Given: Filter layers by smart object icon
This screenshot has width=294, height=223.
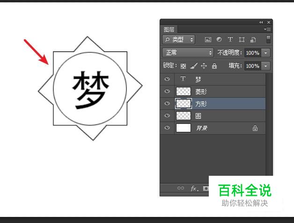Looking at the screenshot, I should pos(253,40).
